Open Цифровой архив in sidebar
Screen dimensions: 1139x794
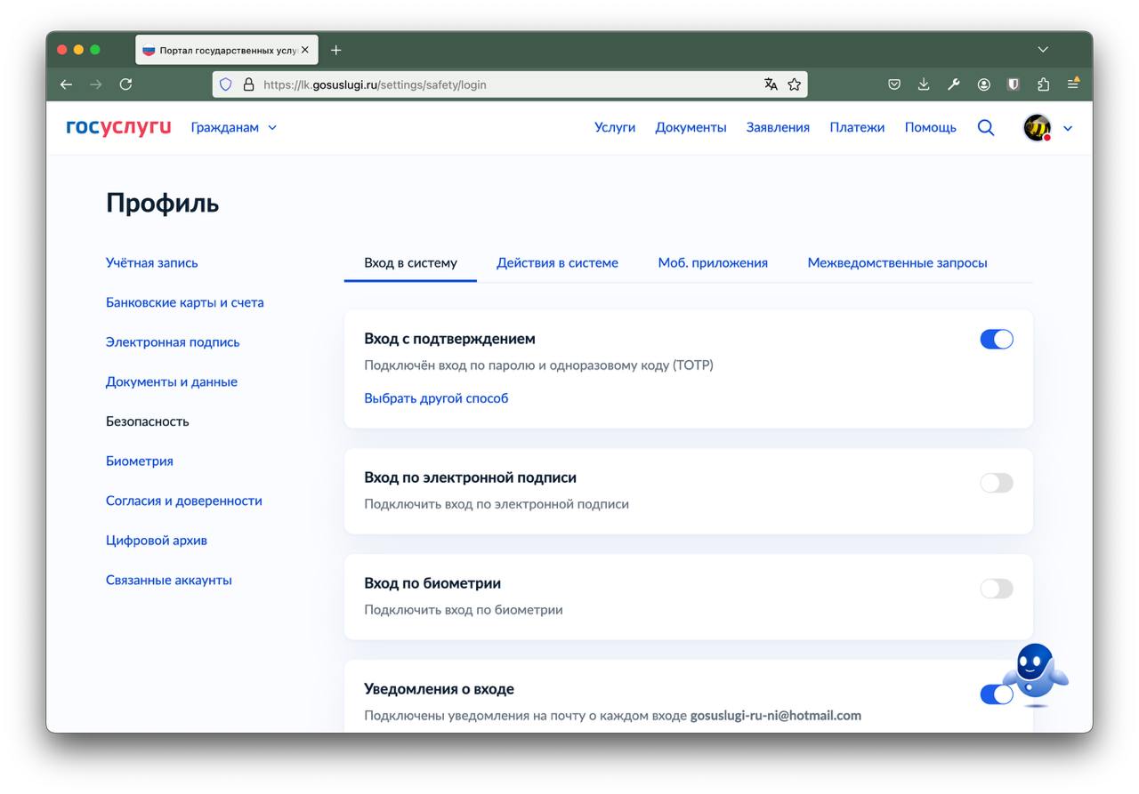pos(157,540)
